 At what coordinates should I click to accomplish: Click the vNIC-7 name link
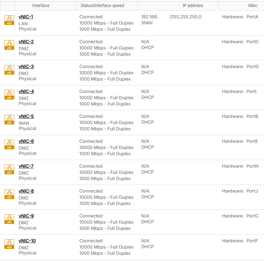point(26,166)
